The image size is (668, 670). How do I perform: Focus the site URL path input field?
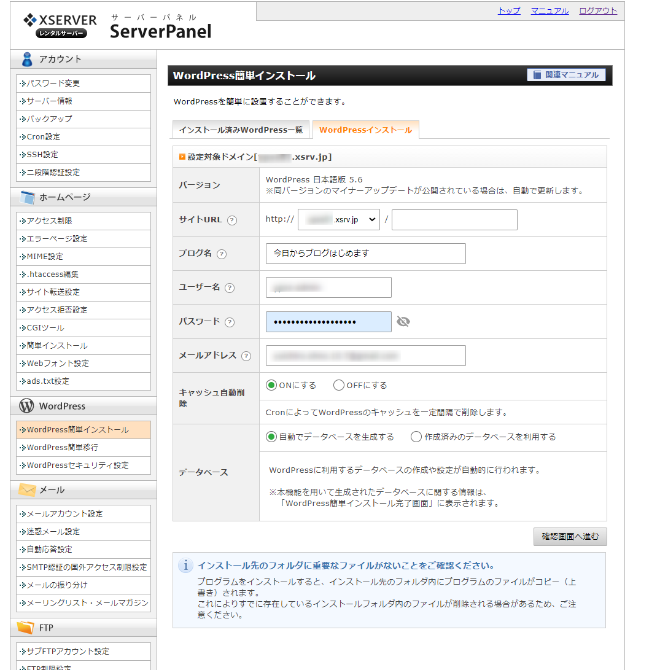(454, 220)
